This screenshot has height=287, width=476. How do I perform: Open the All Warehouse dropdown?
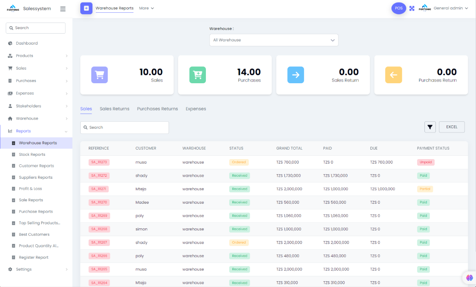[x=273, y=40]
